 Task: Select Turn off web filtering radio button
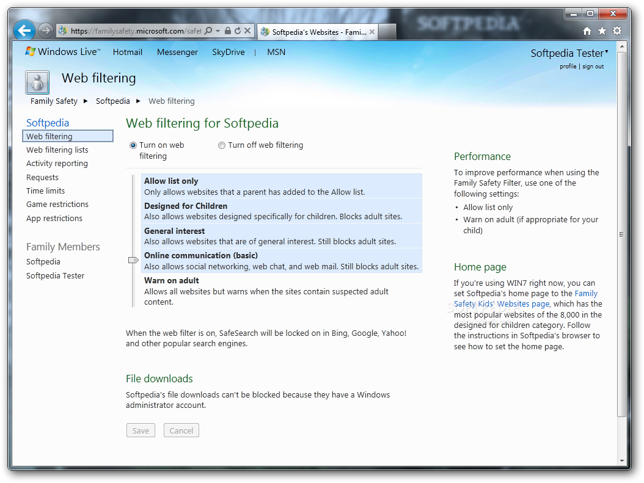tap(222, 145)
